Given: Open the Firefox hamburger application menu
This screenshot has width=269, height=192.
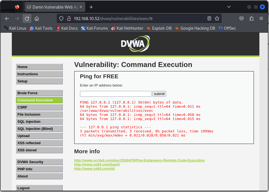Looking at the screenshot, I should coord(261,18).
